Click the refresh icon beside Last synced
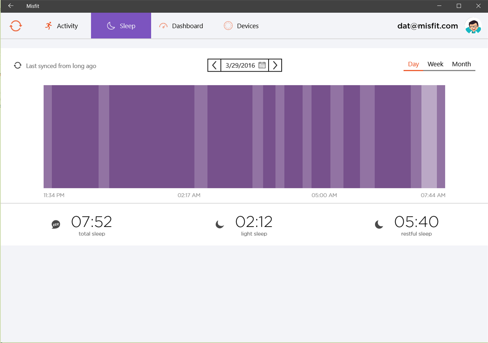 18,65
